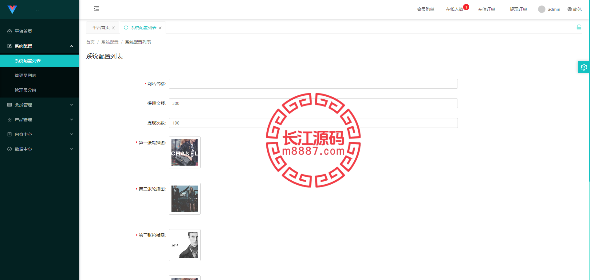Screen dimensions: 590x280
Task: Open 在线人数 in the top bar
Action: tap(454, 9)
